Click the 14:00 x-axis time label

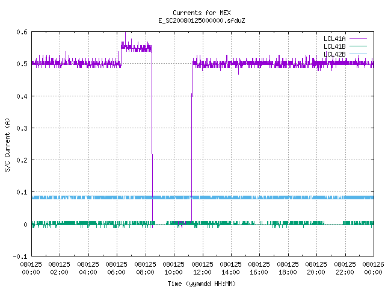pyautogui.click(x=230, y=272)
